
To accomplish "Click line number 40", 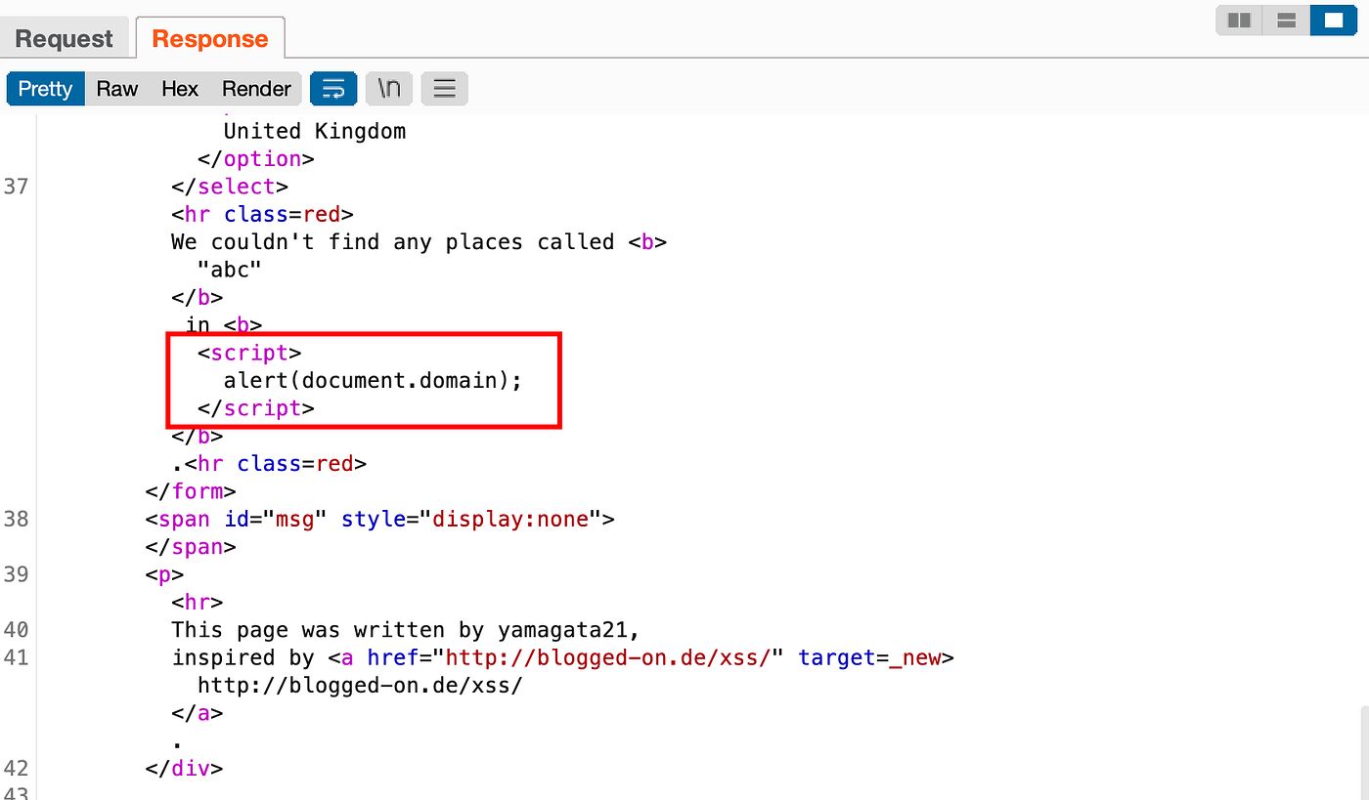I will (x=17, y=629).
